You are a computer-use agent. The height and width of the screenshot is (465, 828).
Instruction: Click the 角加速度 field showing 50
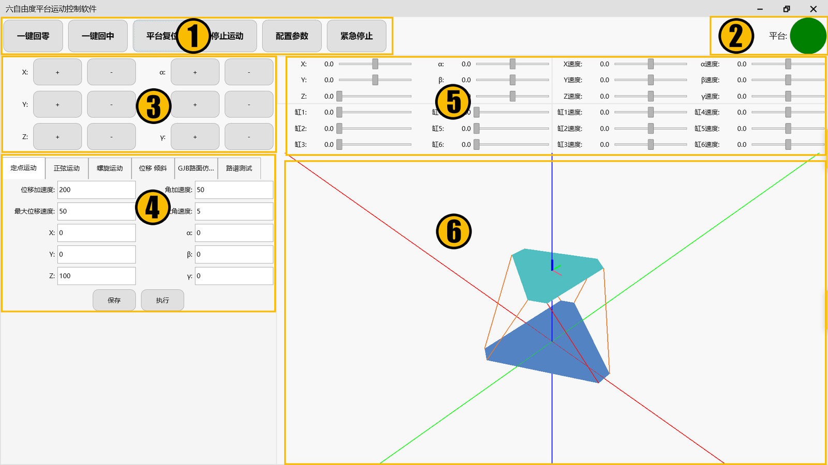[234, 190]
